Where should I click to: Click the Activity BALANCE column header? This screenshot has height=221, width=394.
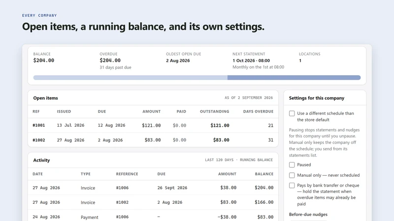click(264, 174)
